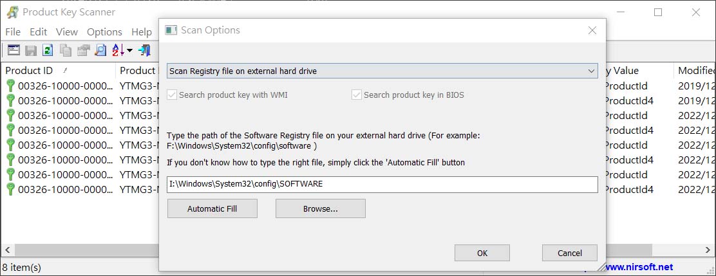
Task: Confirm with the OK button
Action: (482, 253)
